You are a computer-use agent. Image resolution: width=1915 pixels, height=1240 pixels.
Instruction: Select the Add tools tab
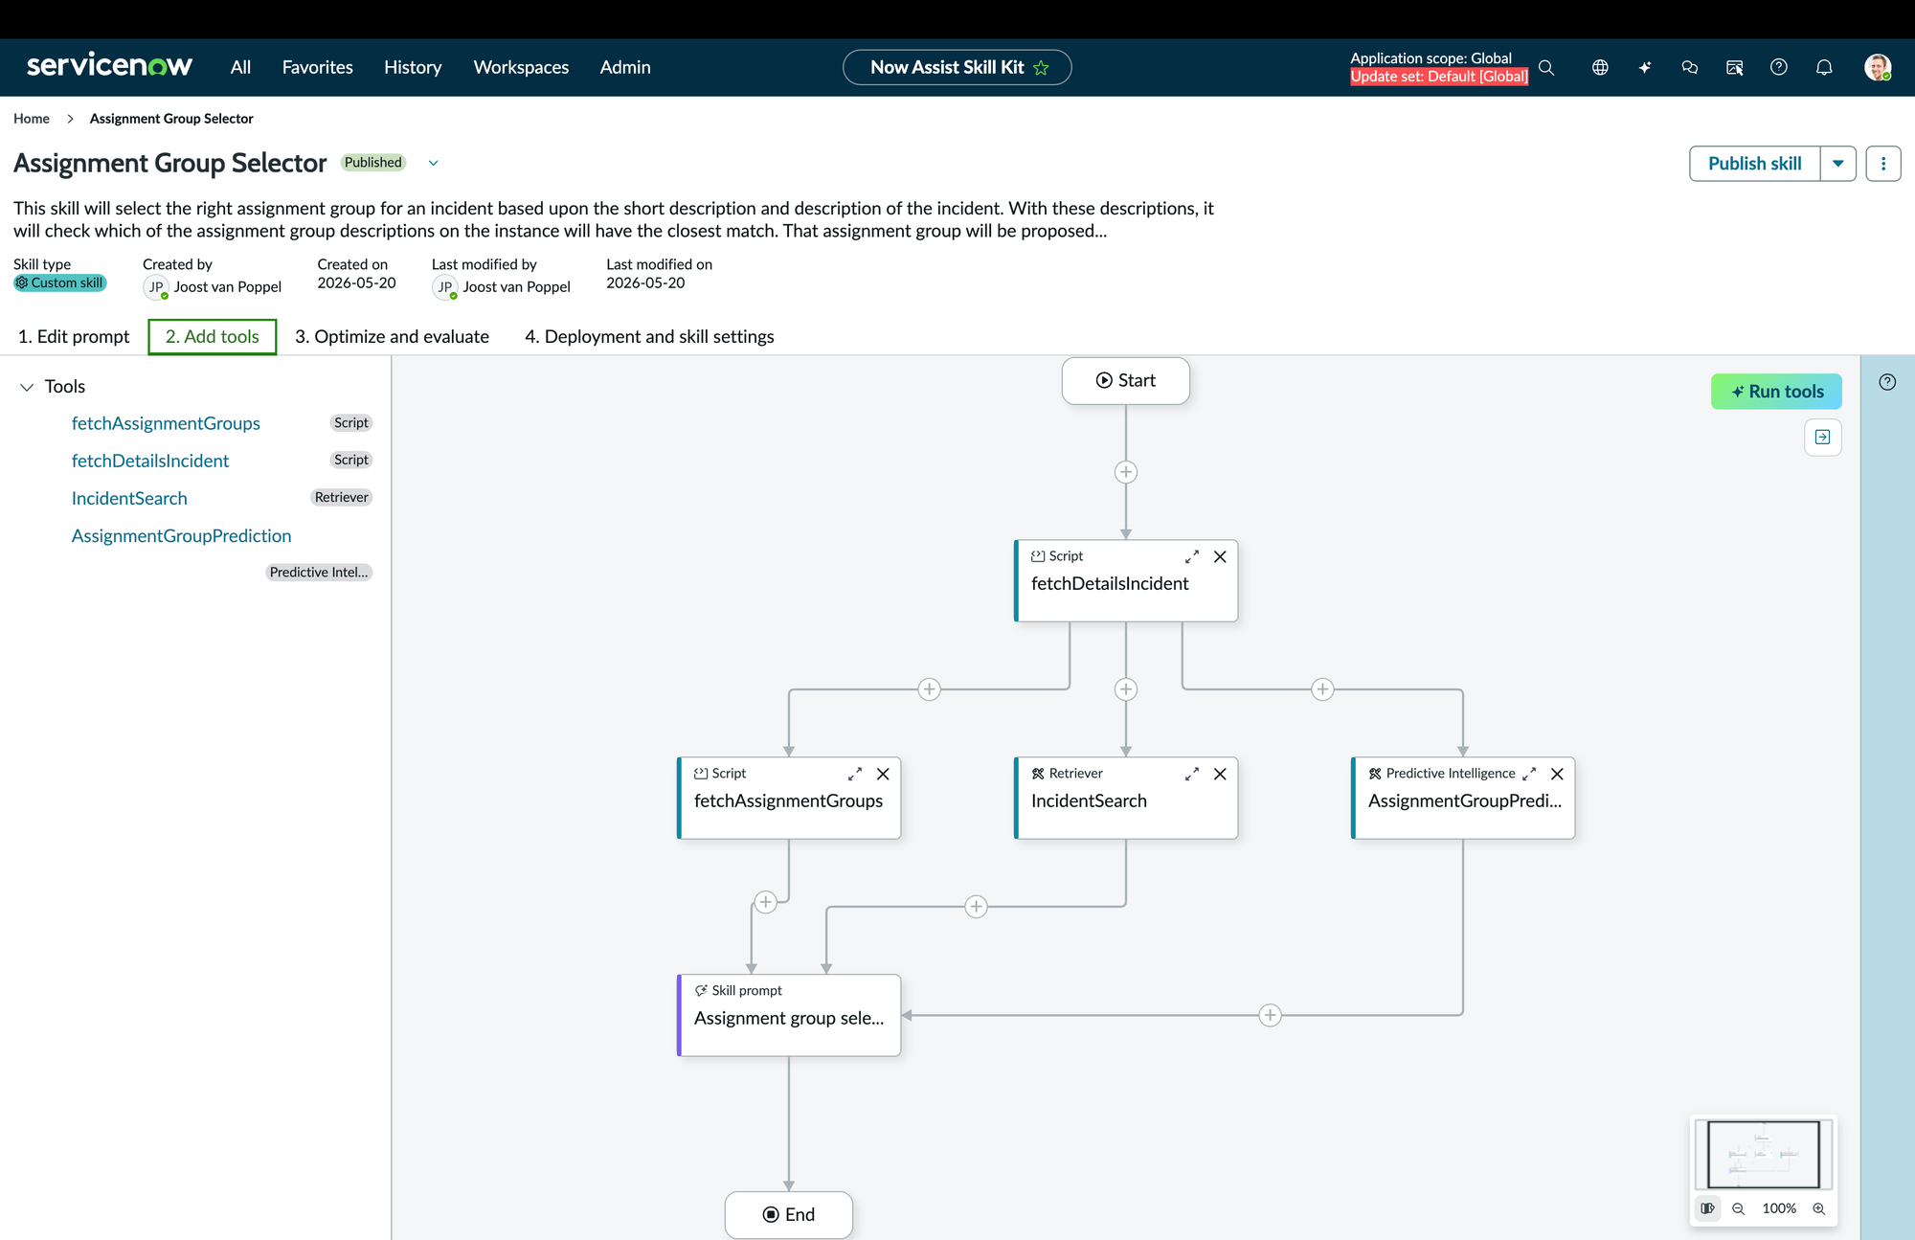click(x=213, y=337)
